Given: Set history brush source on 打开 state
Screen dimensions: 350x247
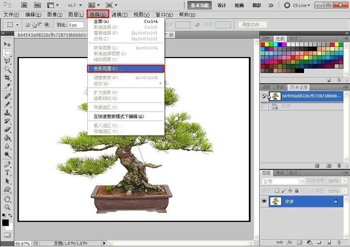Looking at the screenshot, I should [265, 106].
